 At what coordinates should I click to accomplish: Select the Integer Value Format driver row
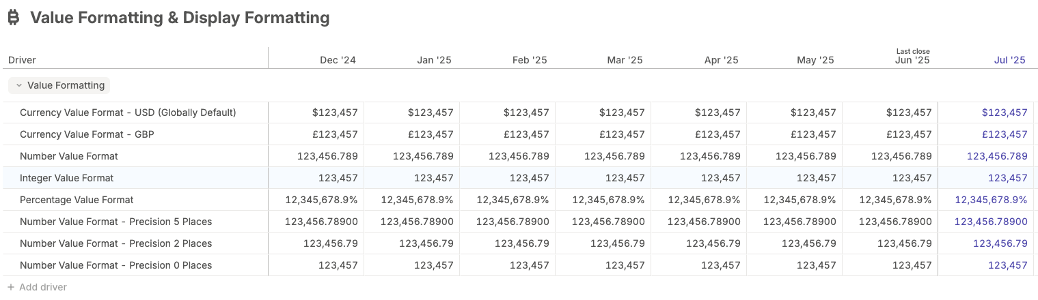pos(66,178)
